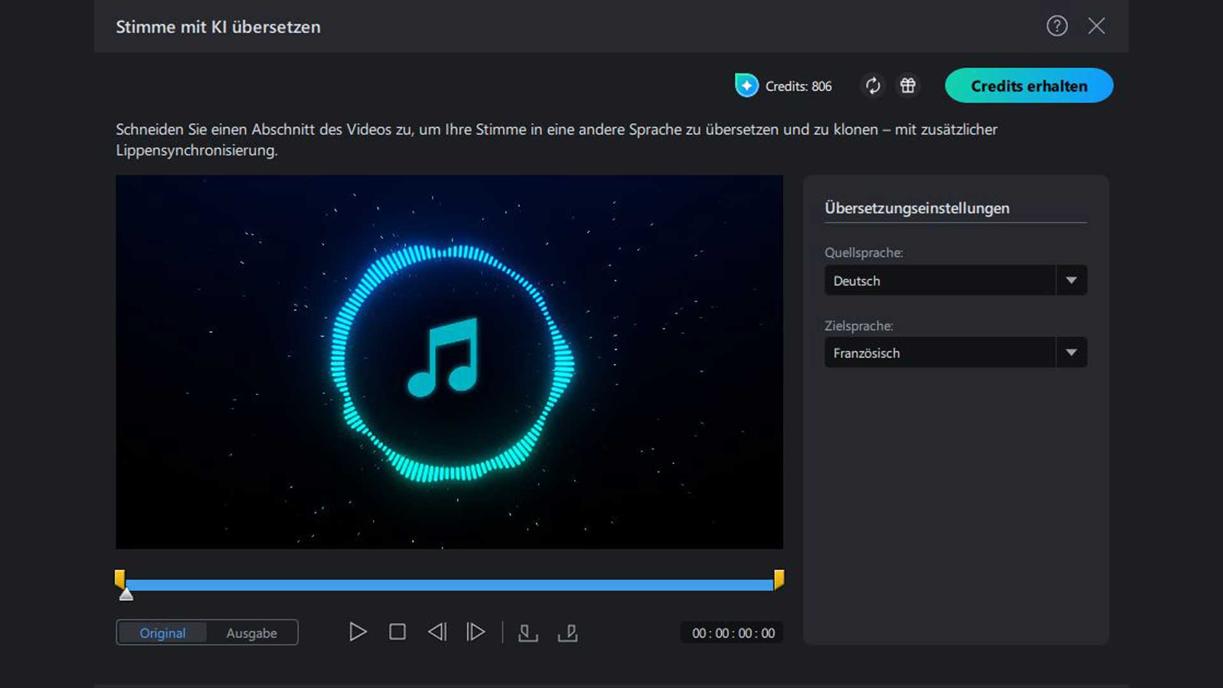Step to next frame
Image resolution: width=1223 pixels, height=688 pixels.
[x=476, y=632]
